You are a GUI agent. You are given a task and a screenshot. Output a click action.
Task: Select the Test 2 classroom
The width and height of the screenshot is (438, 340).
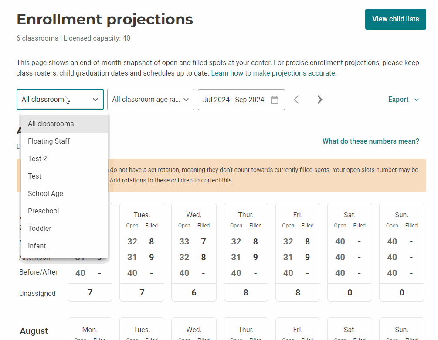click(x=37, y=158)
